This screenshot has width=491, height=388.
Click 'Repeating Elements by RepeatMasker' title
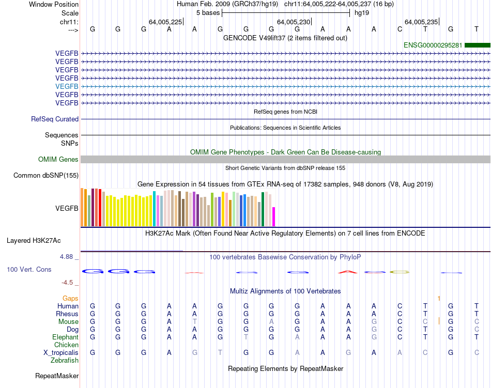click(285, 369)
